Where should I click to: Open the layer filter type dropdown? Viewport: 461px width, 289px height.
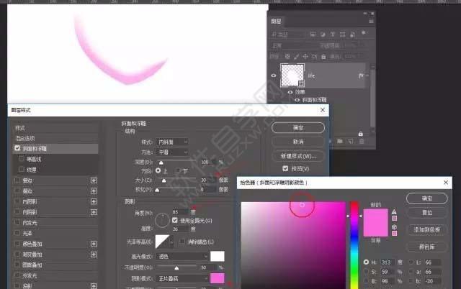288,35
